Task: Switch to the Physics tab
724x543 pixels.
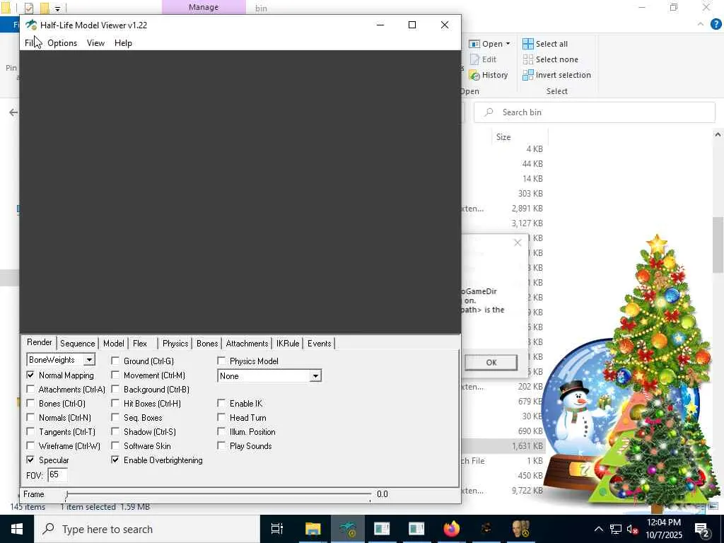Action: pyautogui.click(x=175, y=344)
